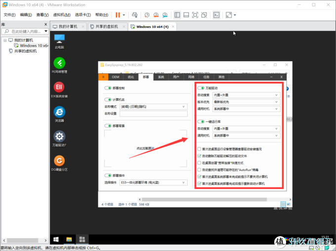Open the 浏览器 desktop icon
Screen dimensions: 336x251
point(59,114)
